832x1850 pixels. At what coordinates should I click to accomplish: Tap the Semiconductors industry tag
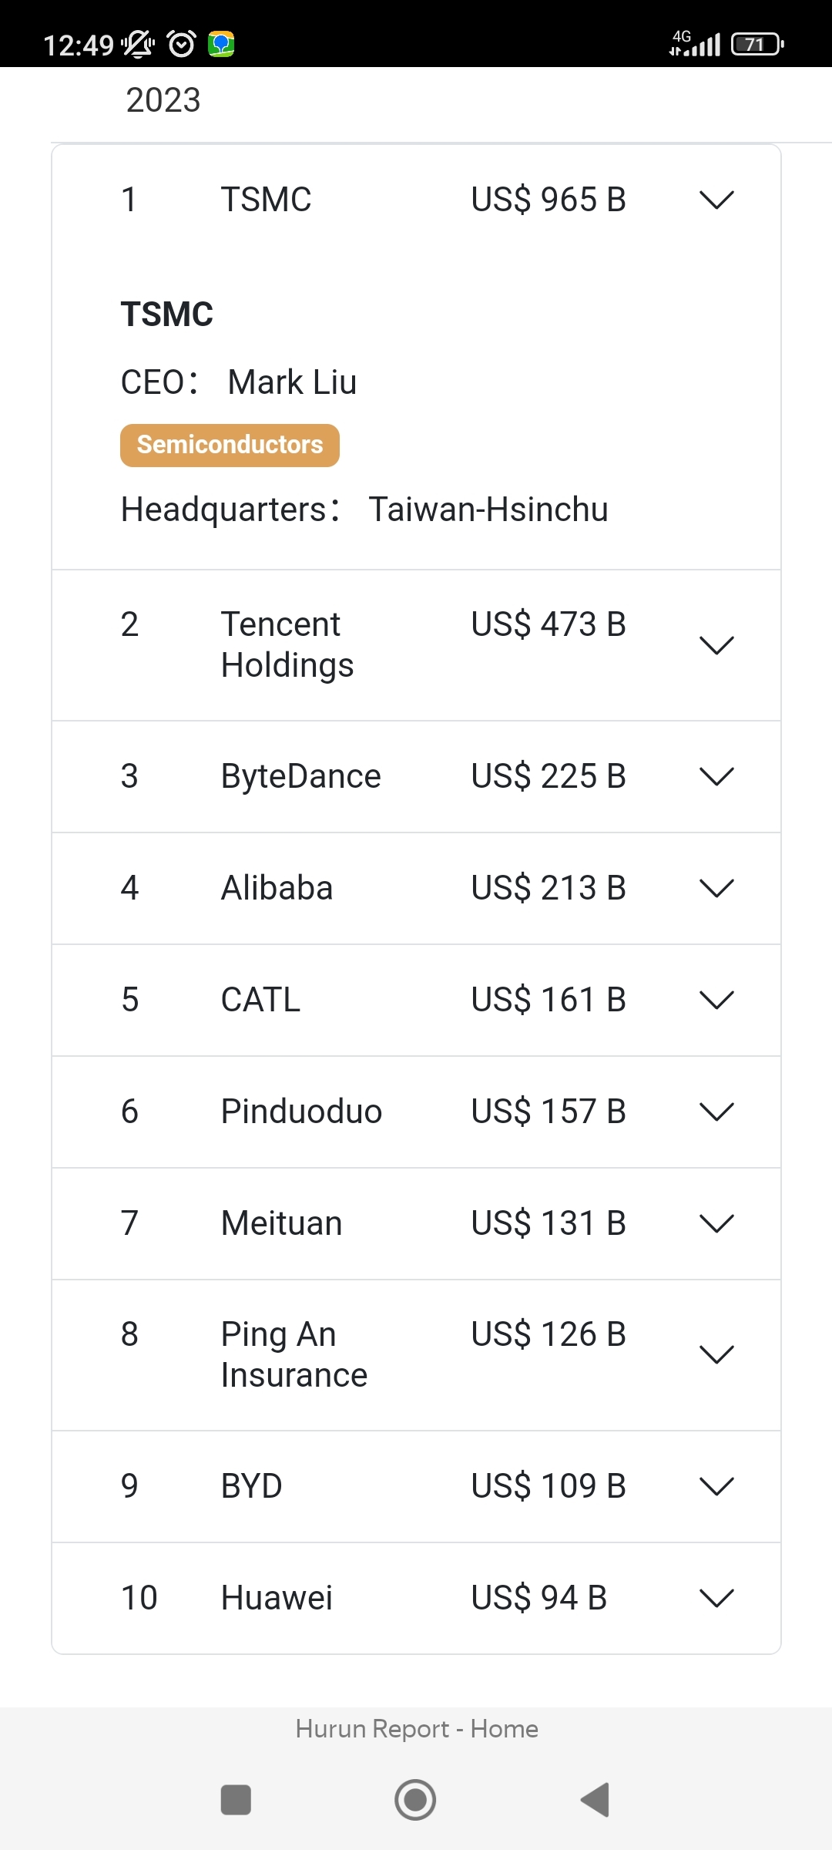(x=230, y=446)
